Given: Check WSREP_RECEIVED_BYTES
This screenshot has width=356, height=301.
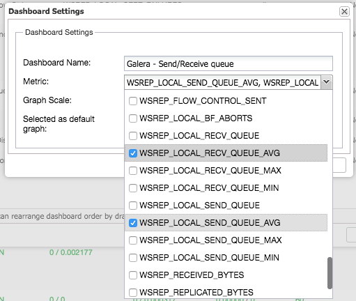Looking at the screenshot, I should (x=133, y=275).
